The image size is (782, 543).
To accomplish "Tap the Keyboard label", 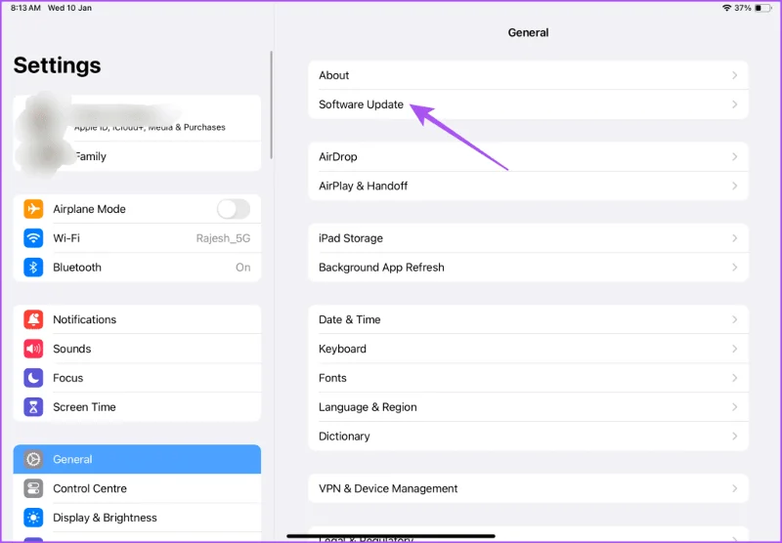I will (342, 349).
